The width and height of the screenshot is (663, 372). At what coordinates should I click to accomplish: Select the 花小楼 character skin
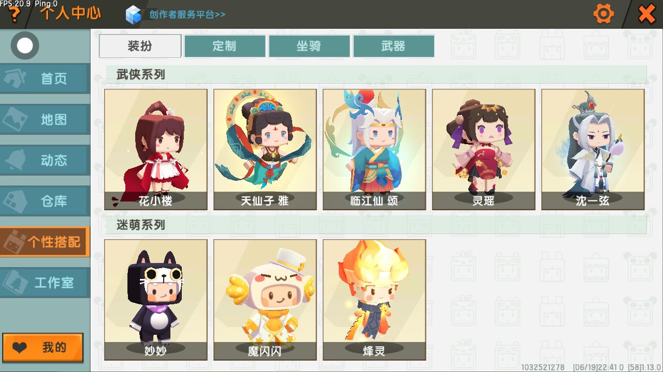[x=156, y=149]
